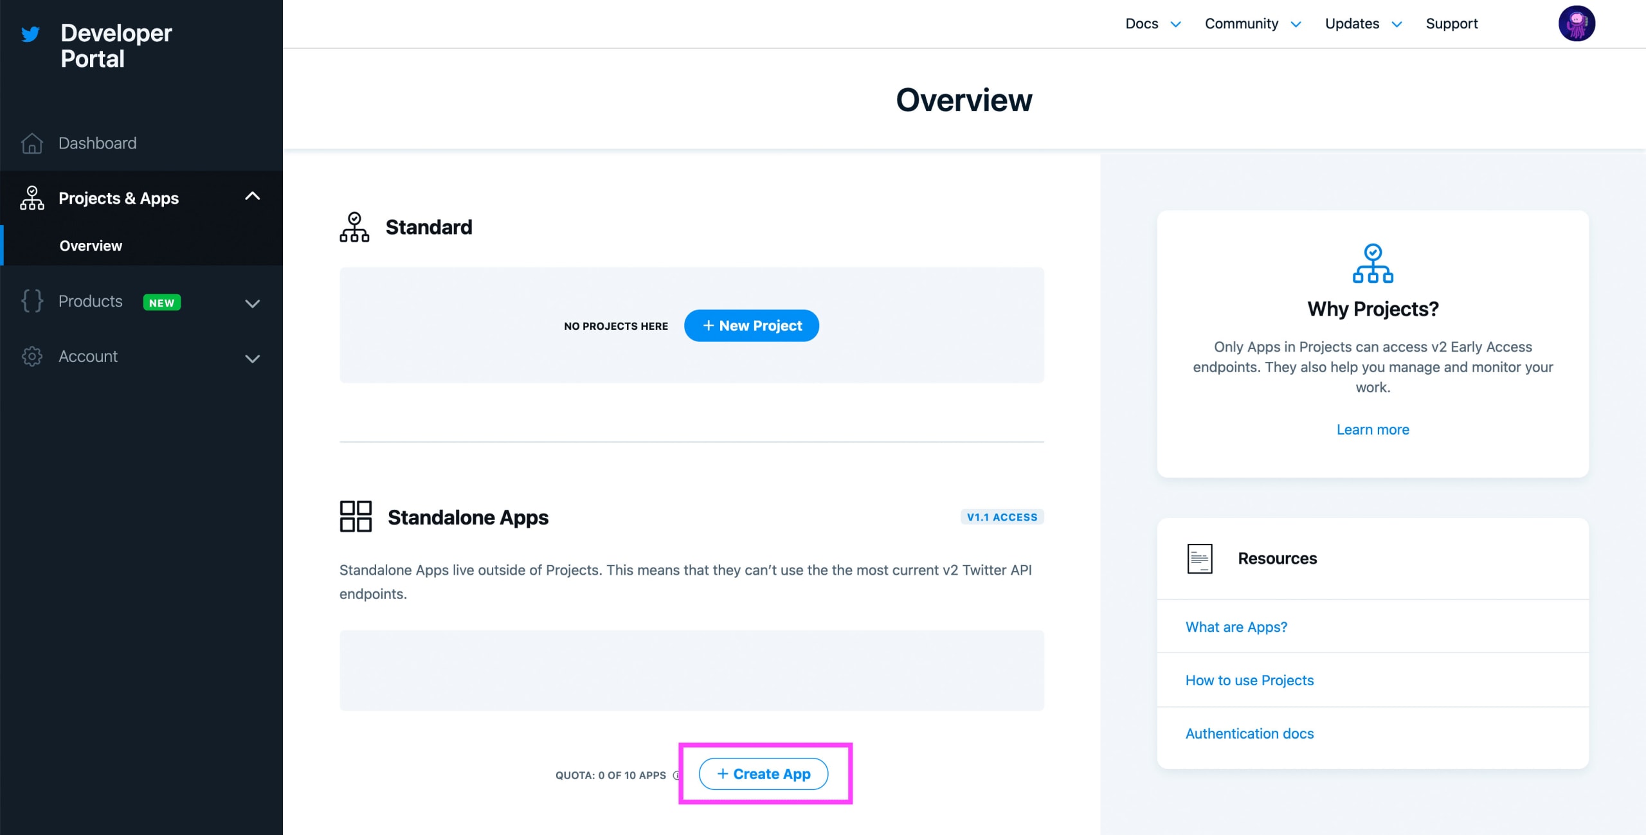The image size is (1646, 835).
Task: Open the Updates dropdown arrow
Action: pyautogui.click(x=1397, y=24)
